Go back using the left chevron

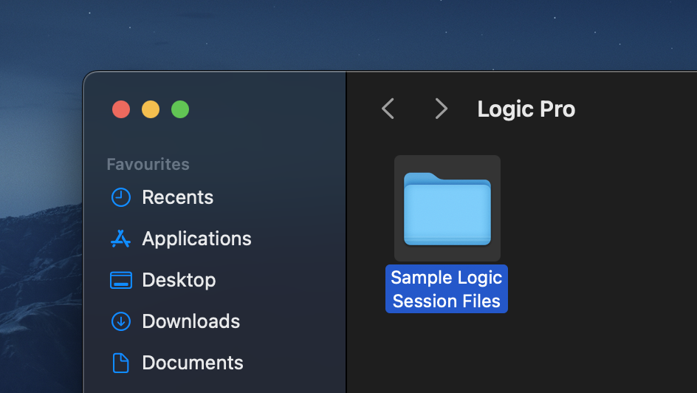pyautogui.click(x=388, y=109)
